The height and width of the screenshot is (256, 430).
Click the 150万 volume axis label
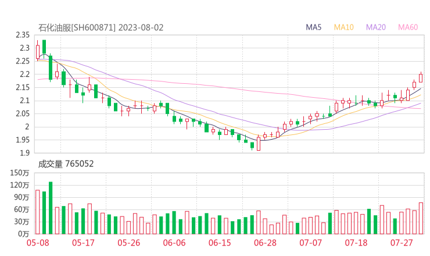20,173
